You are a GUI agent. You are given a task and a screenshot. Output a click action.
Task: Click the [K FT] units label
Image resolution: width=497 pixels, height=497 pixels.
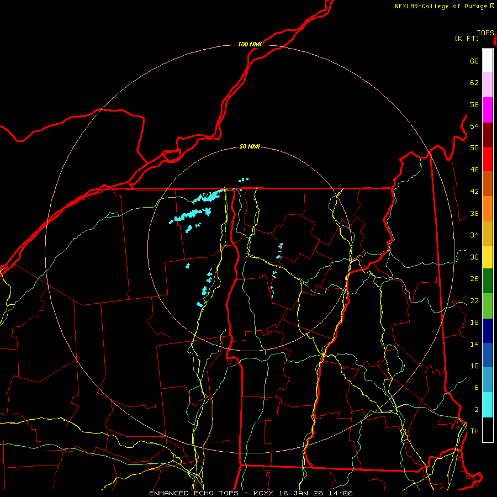467,38
